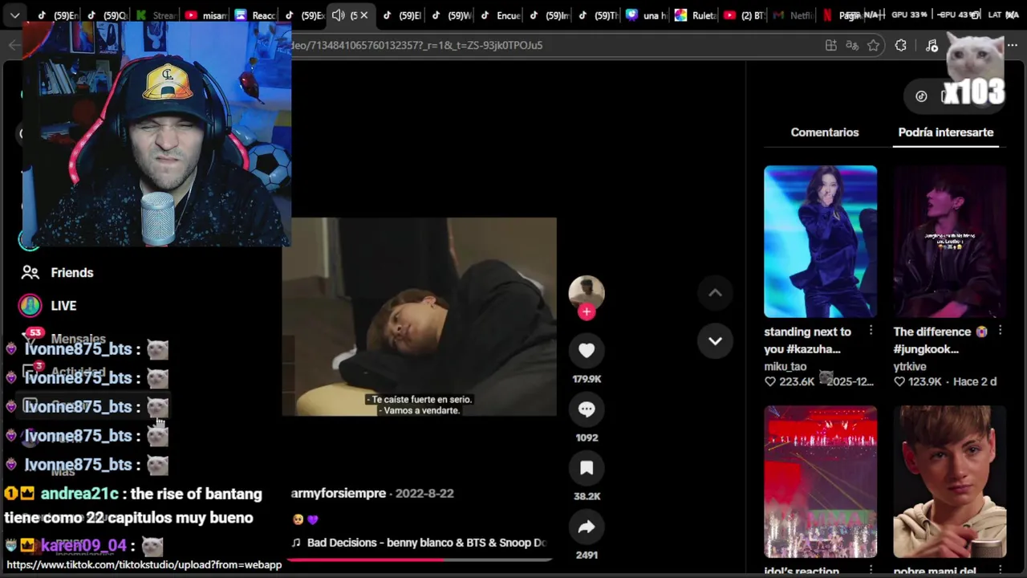Click the 'Hace 2 d' timestamp

click(x=975, y=381)
